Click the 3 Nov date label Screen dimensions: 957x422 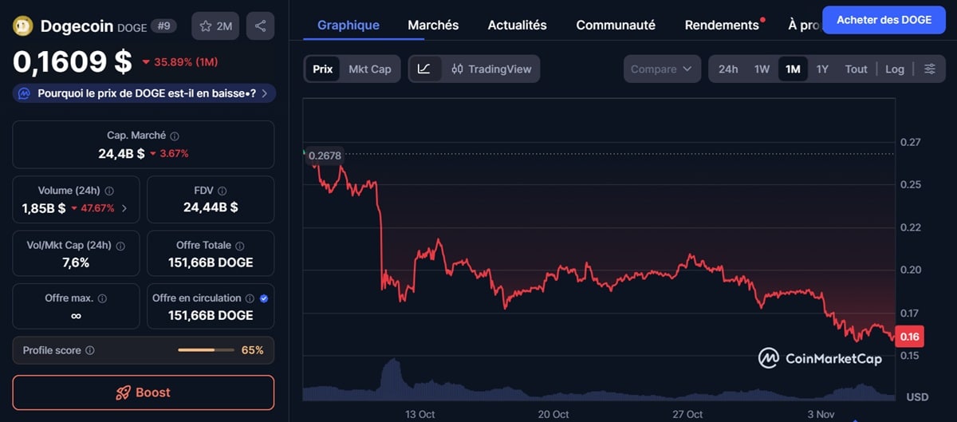(821, 414)
